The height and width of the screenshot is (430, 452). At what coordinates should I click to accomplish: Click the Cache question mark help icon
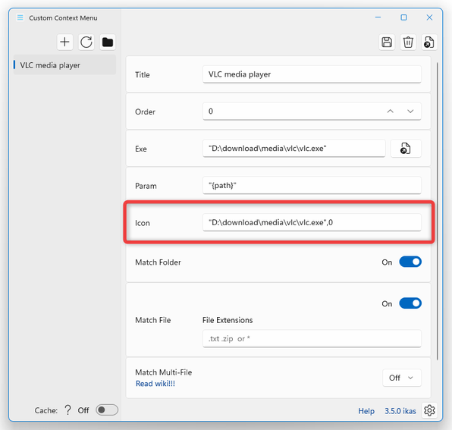pyautogui.click(x=67, y=410)
